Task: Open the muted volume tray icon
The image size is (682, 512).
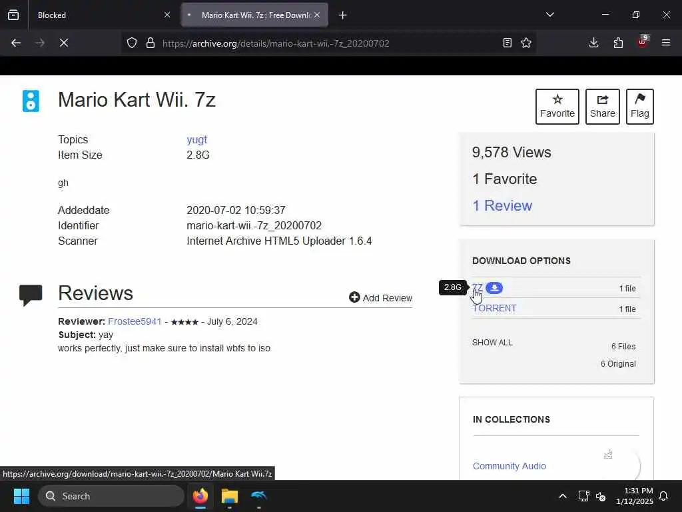Action: coord(601,496)
